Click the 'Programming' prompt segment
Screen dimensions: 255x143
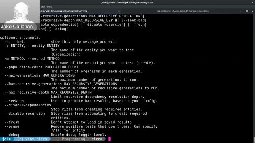(73, 139)
